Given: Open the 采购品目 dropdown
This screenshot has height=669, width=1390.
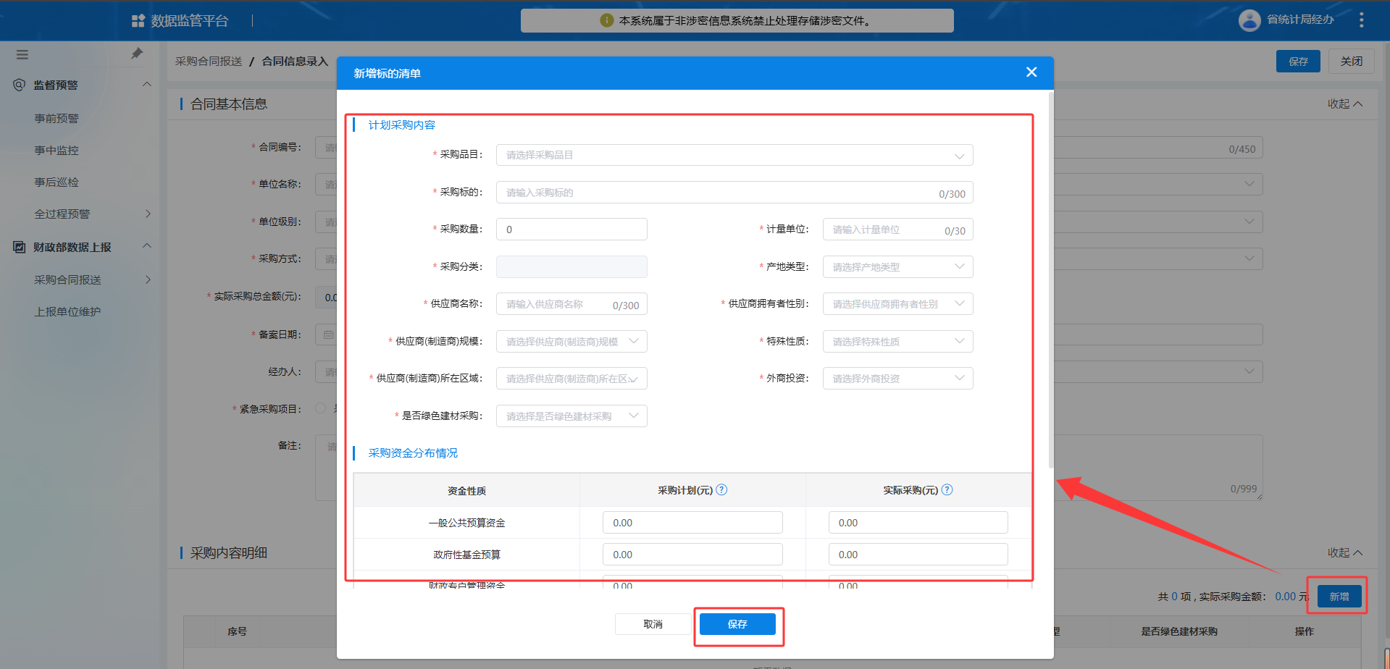Looking at the screenshot, I should (734, 156).
